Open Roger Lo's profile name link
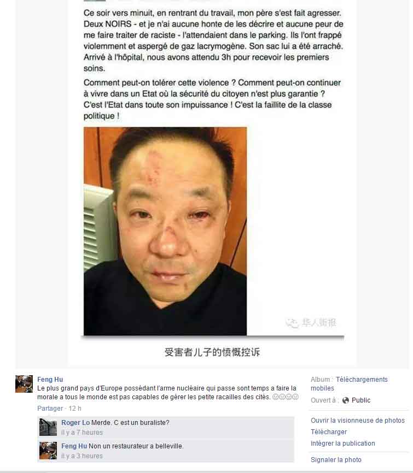The height and width of the screenshot is (473, 413). click(x=75, y=423)
